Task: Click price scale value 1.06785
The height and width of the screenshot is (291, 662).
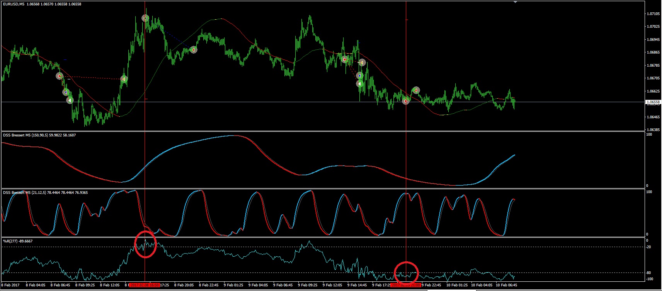Action: click(x=653, y=66)
